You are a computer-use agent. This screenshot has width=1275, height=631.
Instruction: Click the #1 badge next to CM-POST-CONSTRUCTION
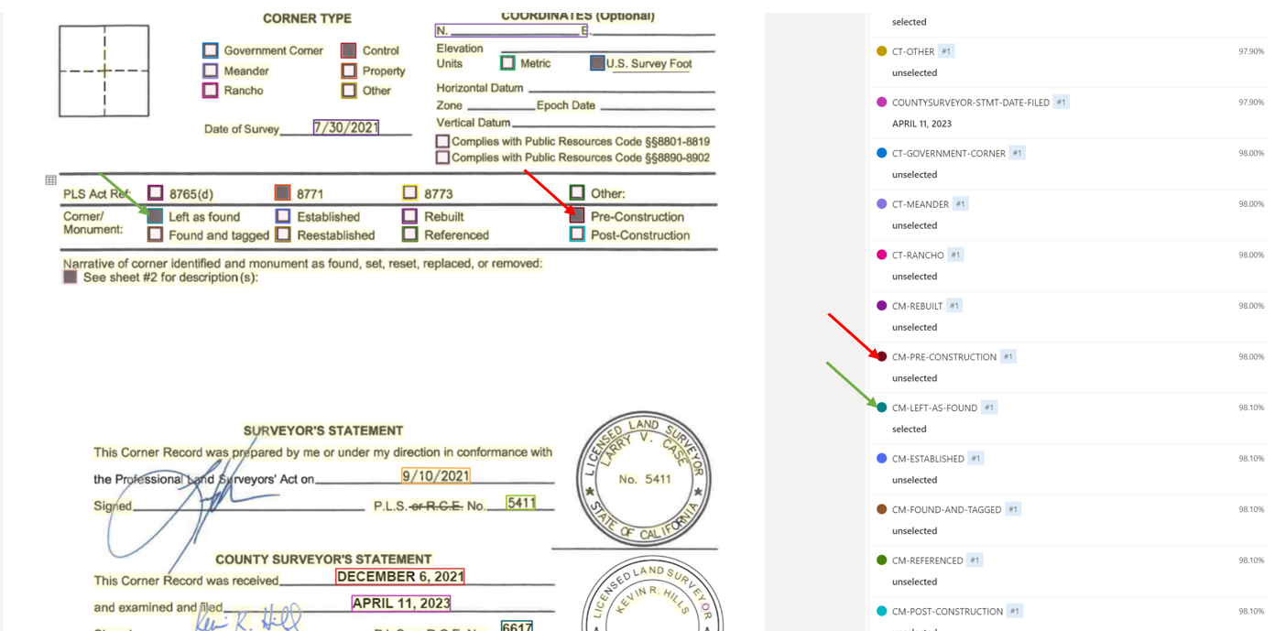pyautogui.click(x=1014, y=611)
